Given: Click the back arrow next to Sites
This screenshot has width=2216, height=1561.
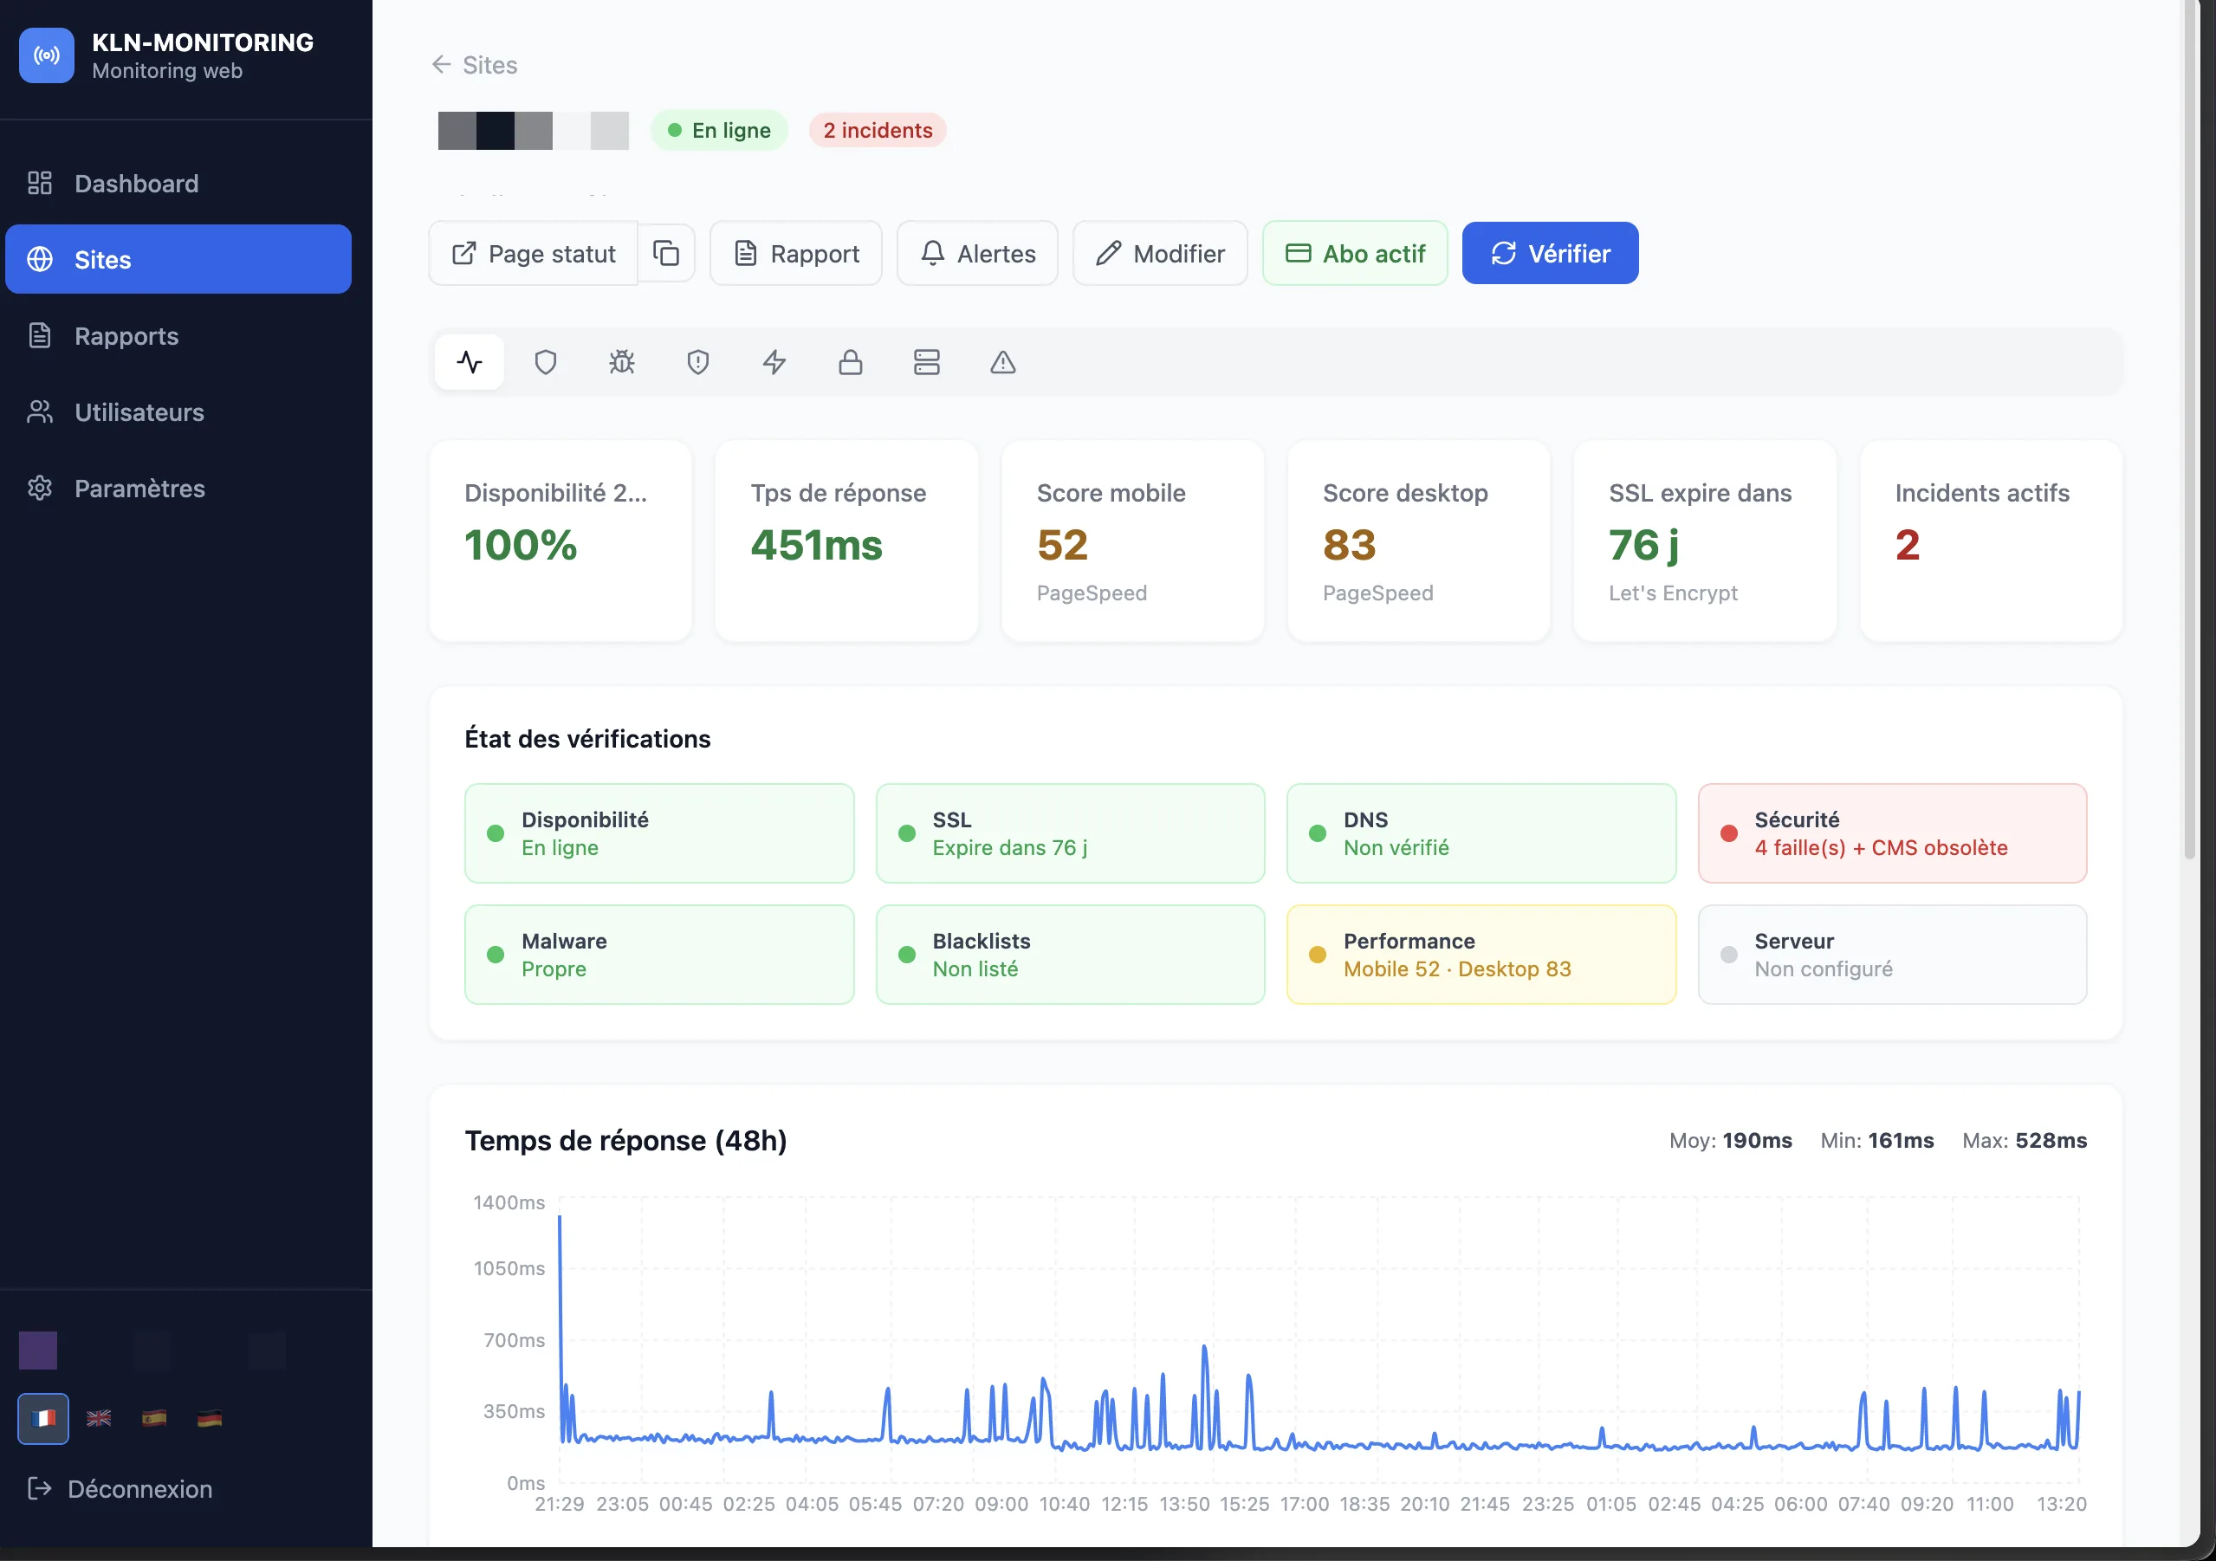Looking at the screenshot, I should (441, 65).
